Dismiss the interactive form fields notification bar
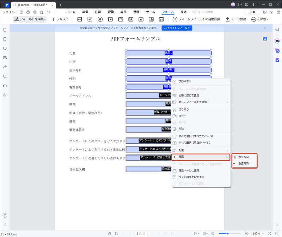 click(265, 28)
